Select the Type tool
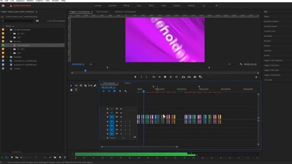Viewport: 292px width, 164px height. click(76, 90)
